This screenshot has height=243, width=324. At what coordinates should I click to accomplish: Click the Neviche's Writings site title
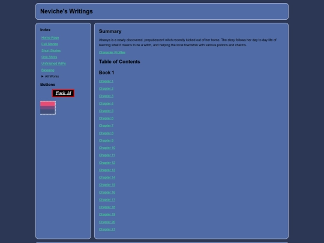coord(67,11)
